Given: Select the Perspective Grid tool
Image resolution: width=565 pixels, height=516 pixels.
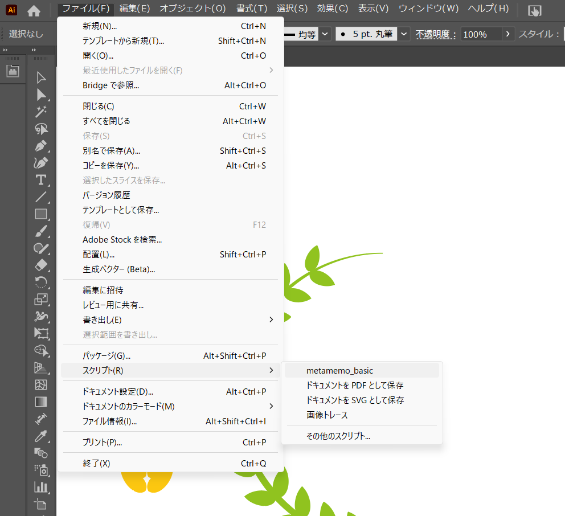Looking at the screenshot, I should tap(41, 367).
